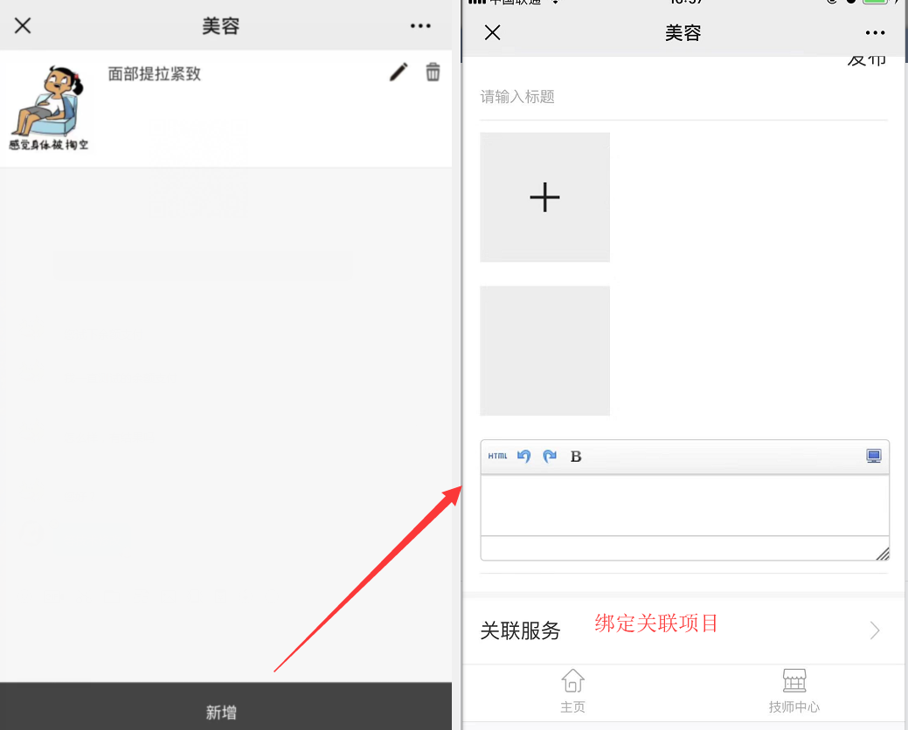908x730 pixels.
Task: Toggle fullscreen editor monitor icon
Action: 874,457
